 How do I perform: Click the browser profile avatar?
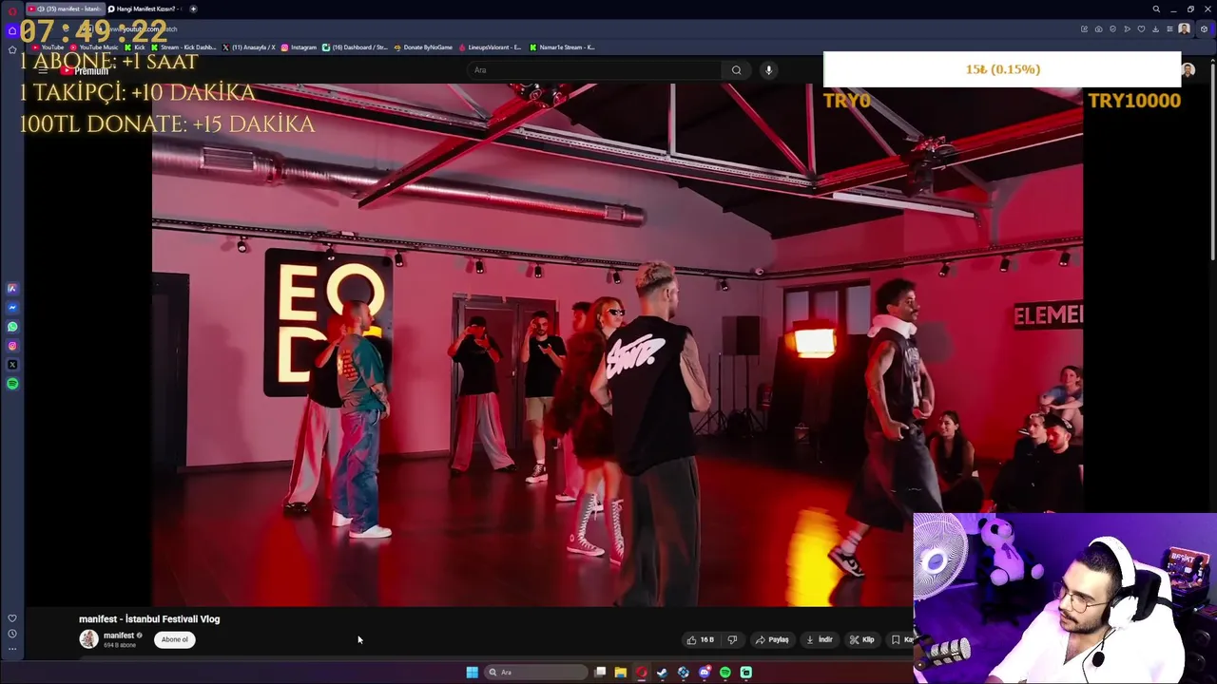pos(1184,29)
